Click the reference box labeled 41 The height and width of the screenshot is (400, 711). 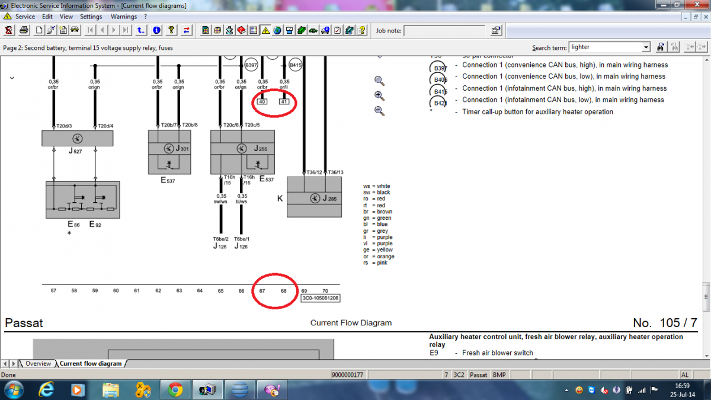284,101
